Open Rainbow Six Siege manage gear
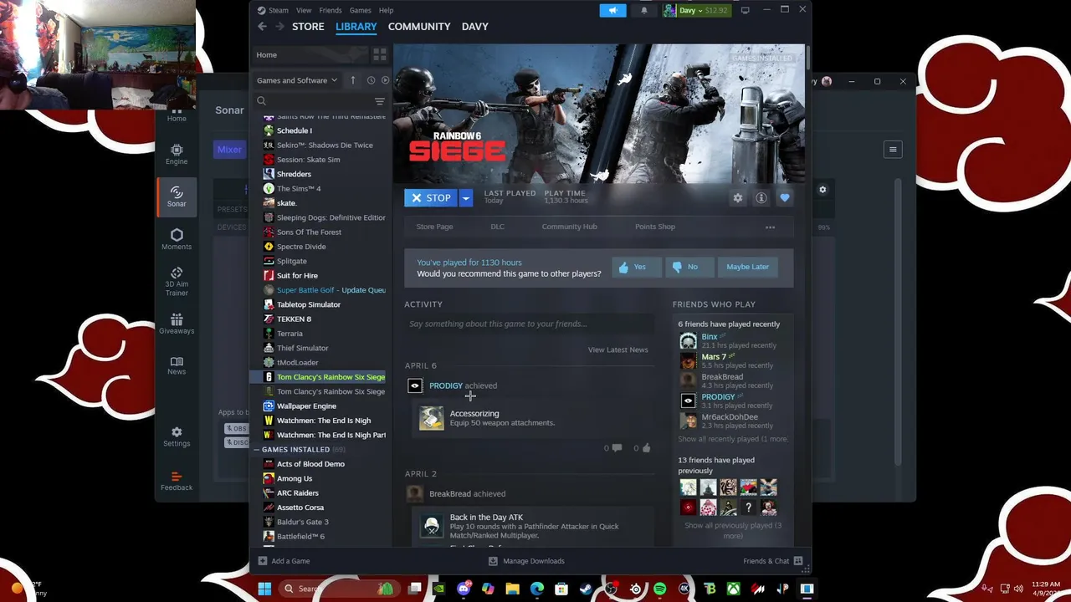Viewport: 1071px width, 602px height. (738, 198)
